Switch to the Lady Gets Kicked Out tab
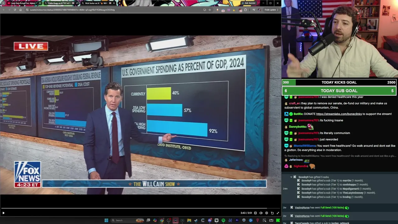This screenshot has width=398, height=224. click(23, 3)
